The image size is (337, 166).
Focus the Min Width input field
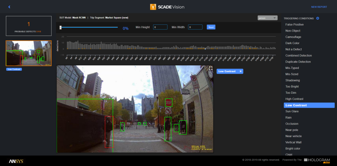click(195, 27)
